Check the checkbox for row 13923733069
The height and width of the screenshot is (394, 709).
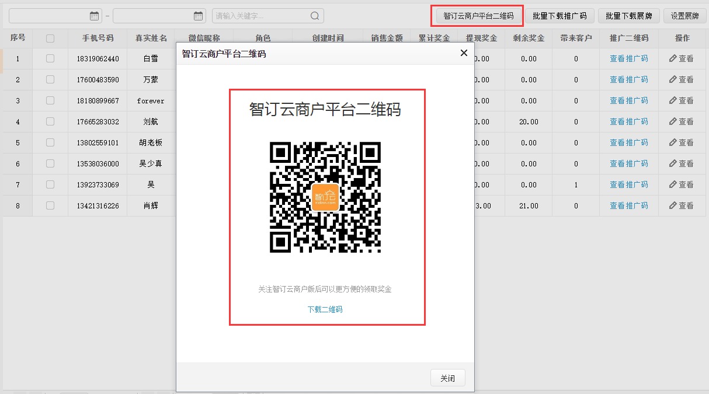click(50, 184)
